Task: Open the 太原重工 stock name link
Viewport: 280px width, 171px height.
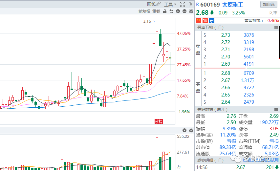Action: pos(232,5)
